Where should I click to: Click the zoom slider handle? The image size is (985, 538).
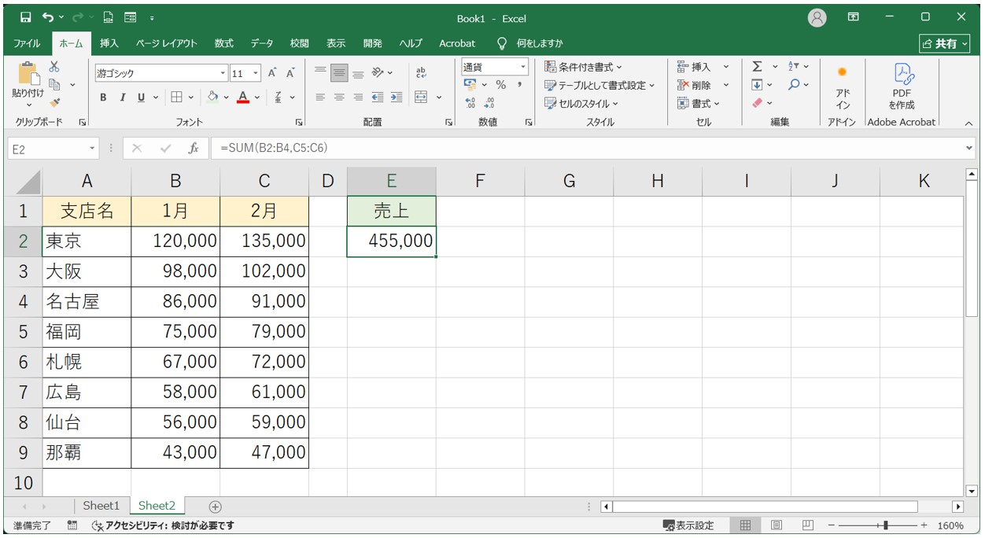(886, 525)
